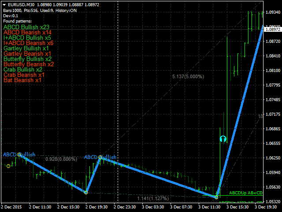Select the 'Bat Bearish x1' entry
The image size is (282, 212).
coord(22,80)
